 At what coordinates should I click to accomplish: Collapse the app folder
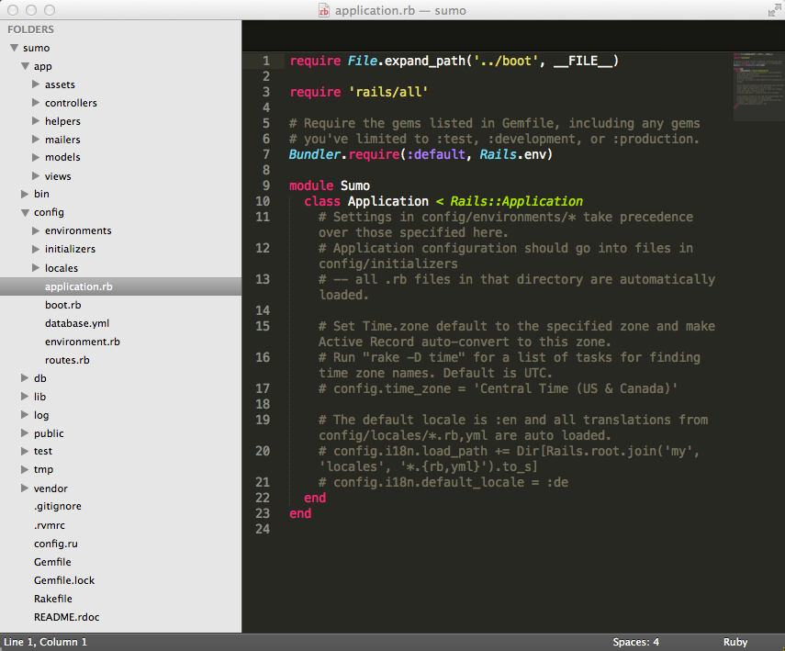25,66
